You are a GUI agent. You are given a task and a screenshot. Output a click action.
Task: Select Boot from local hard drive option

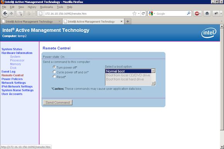pyautogui.click(x=128, y=79)
